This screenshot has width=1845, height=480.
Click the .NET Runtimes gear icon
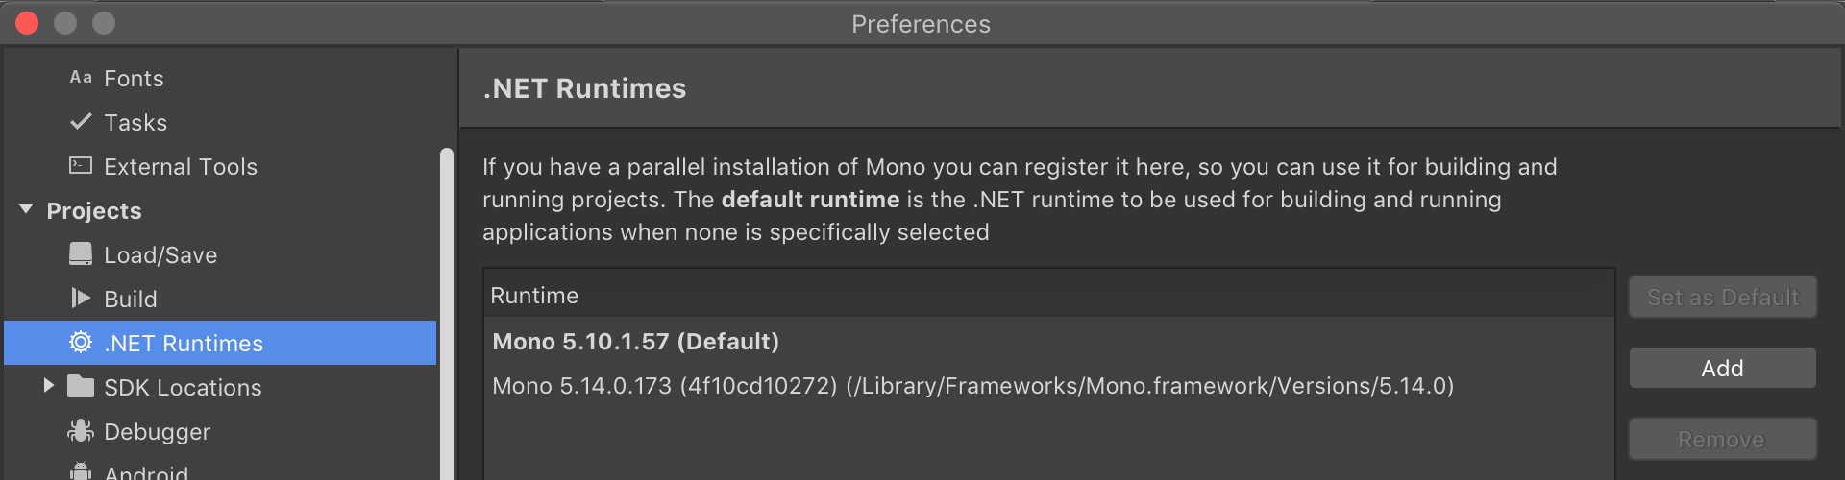pos(81,343)
